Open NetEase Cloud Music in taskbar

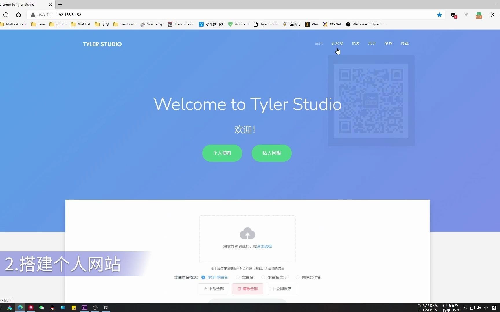tap(31, 308)
